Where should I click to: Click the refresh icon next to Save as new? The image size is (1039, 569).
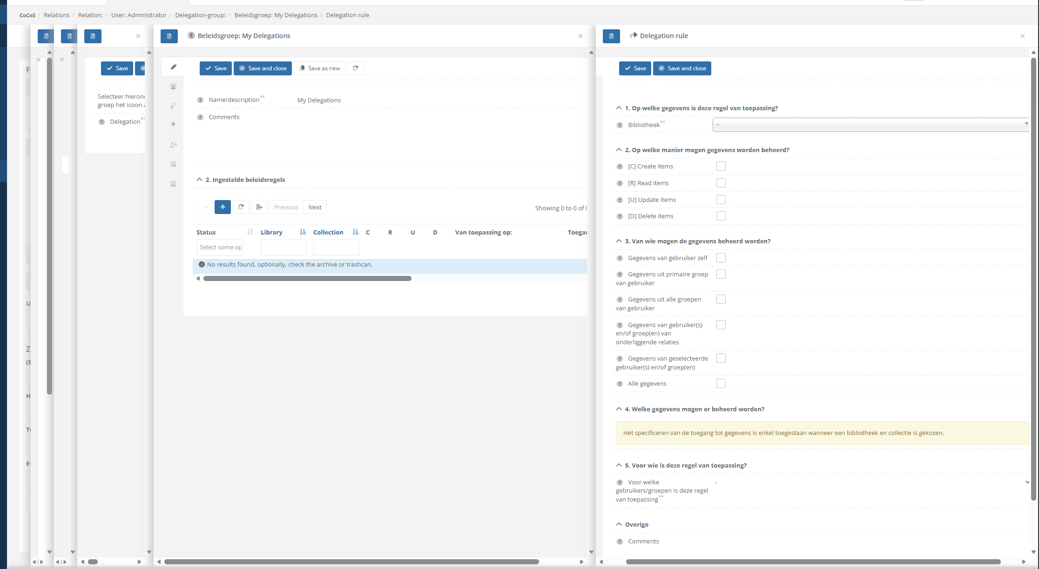coord(356,68)
